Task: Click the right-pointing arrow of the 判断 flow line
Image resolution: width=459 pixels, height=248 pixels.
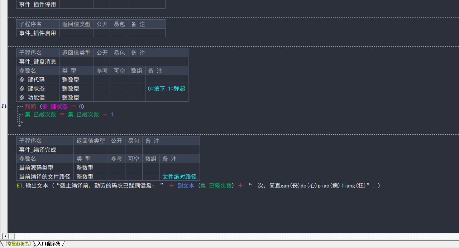Action: click(22, 122)
